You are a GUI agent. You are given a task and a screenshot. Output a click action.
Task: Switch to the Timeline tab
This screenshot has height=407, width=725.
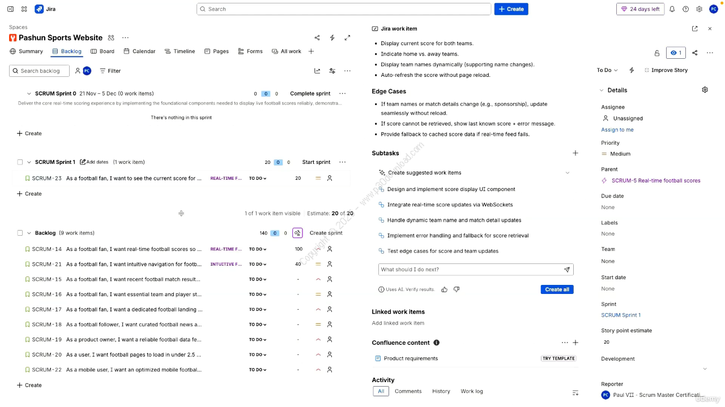[180, 51]
